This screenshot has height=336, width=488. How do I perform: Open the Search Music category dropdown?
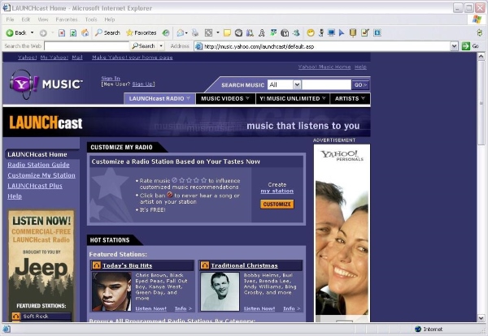(x=297, y=84)
